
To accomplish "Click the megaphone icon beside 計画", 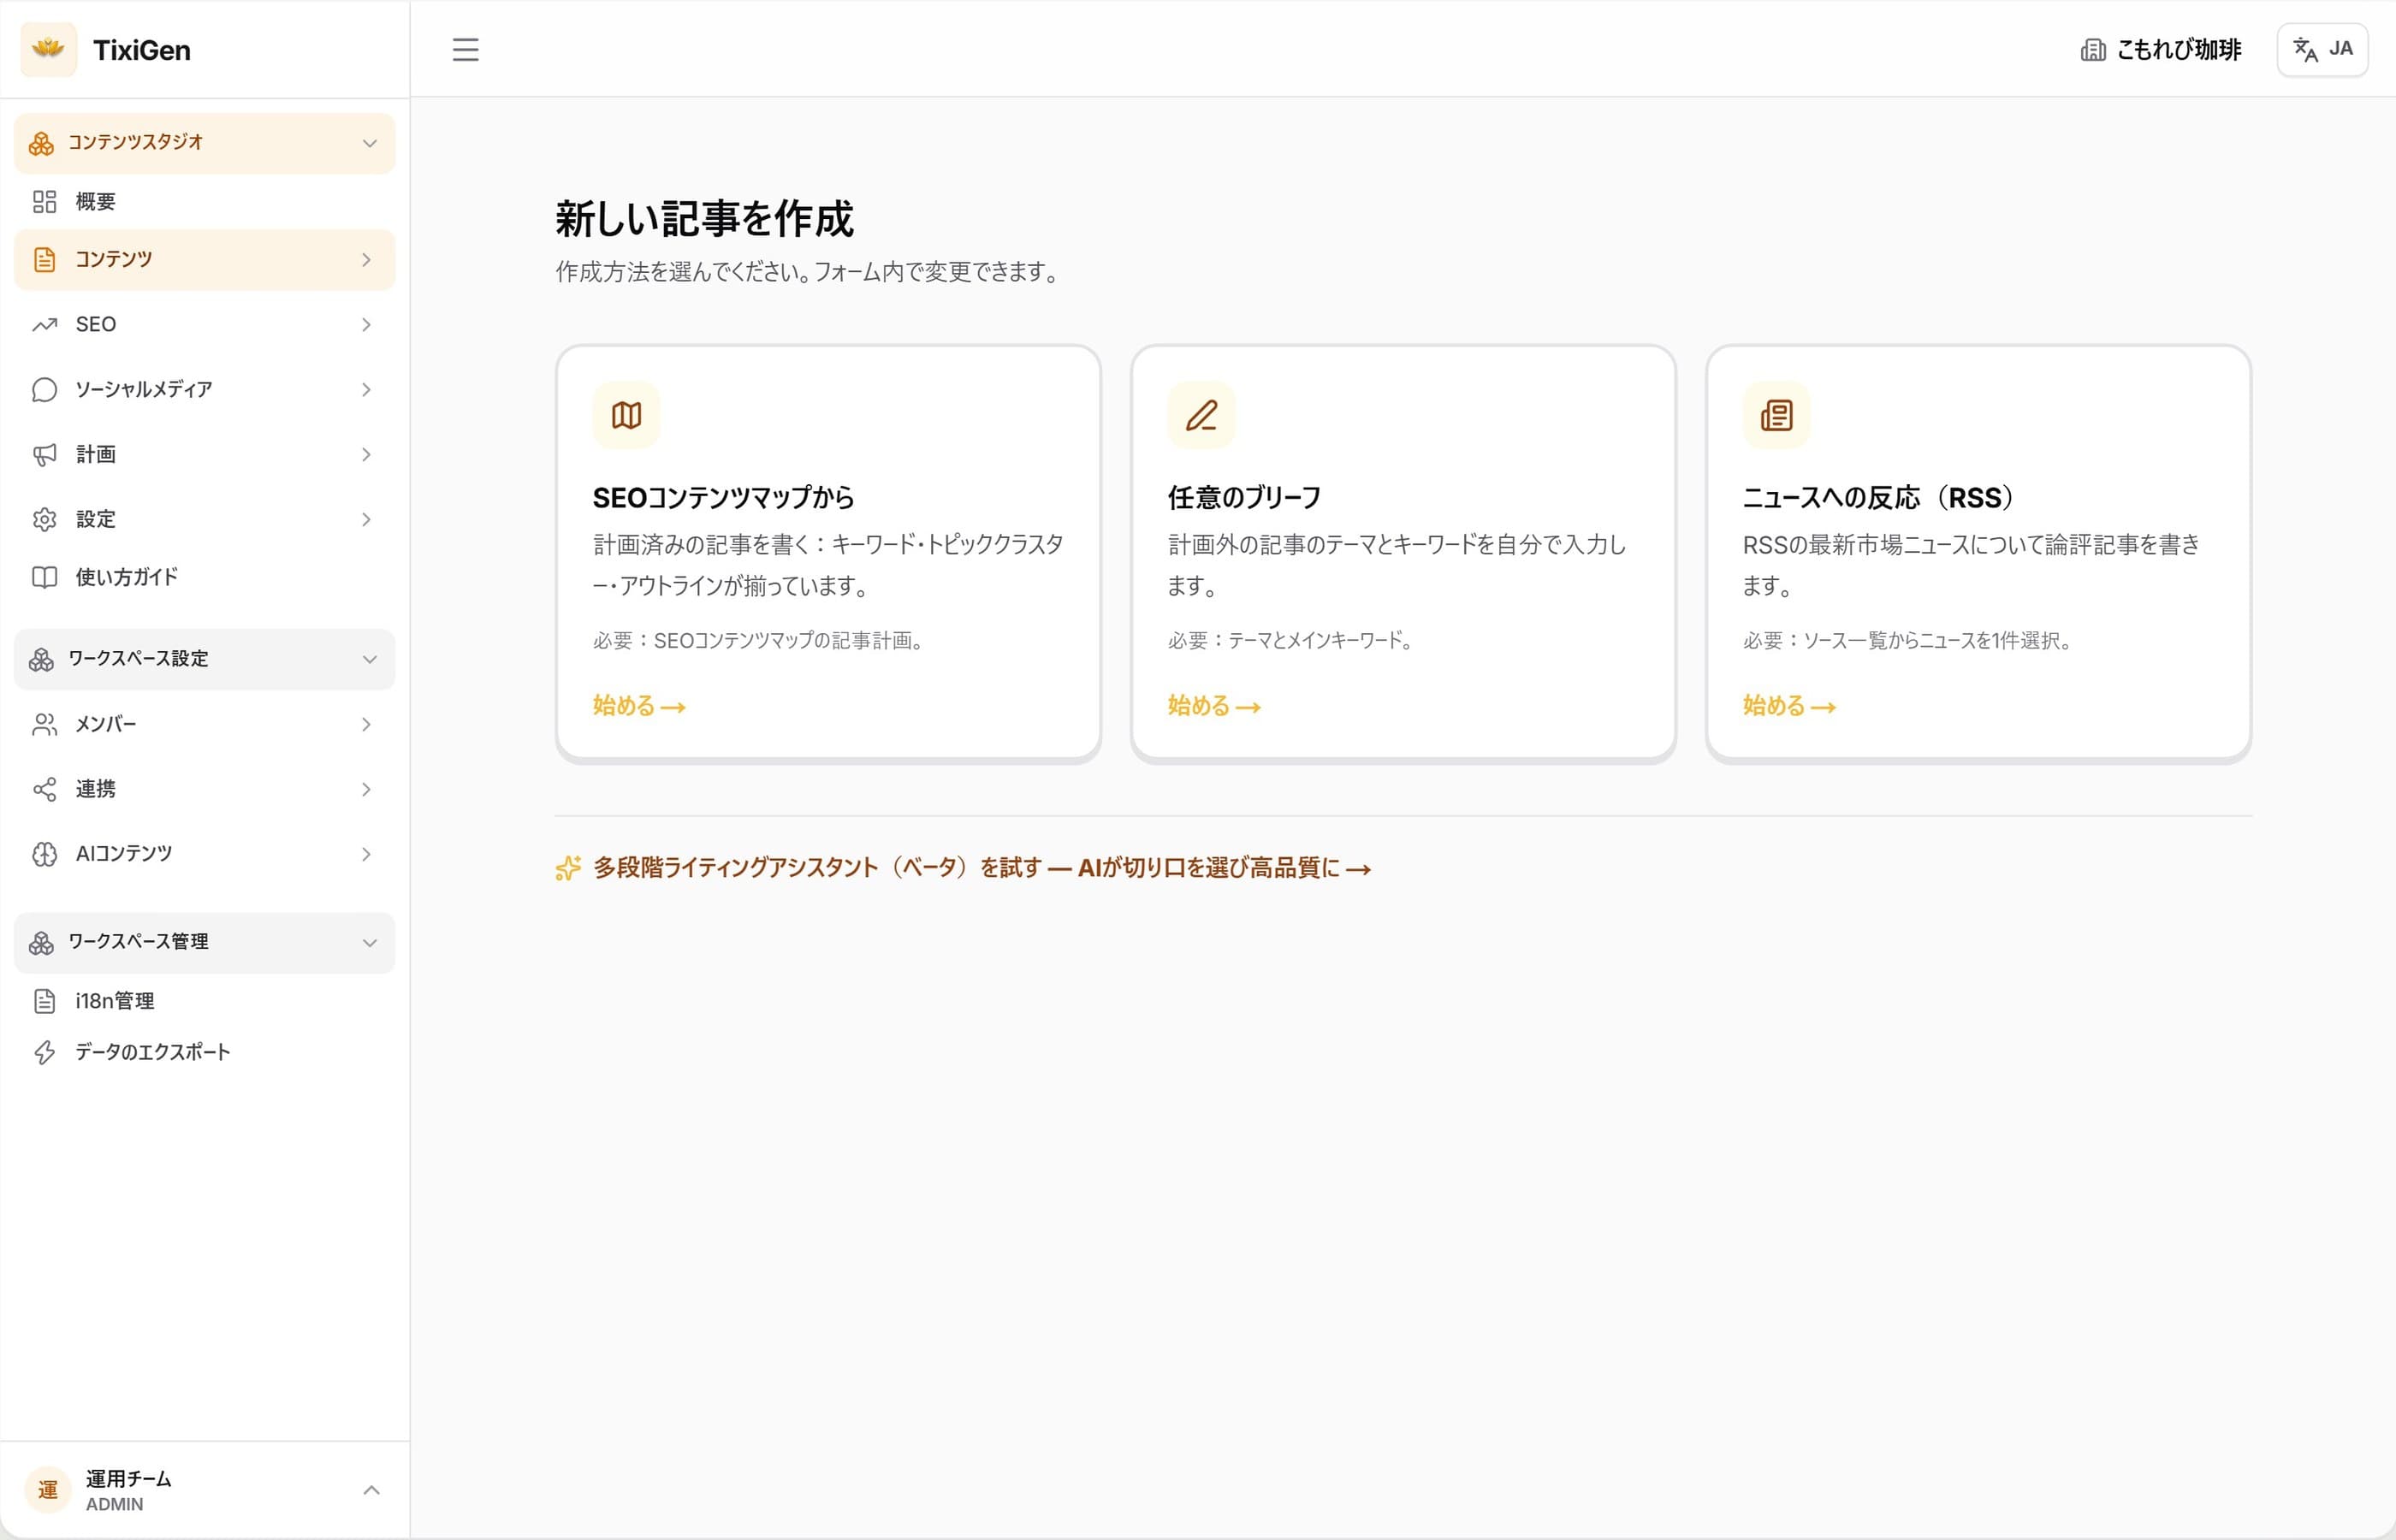I will click(44, 455).
